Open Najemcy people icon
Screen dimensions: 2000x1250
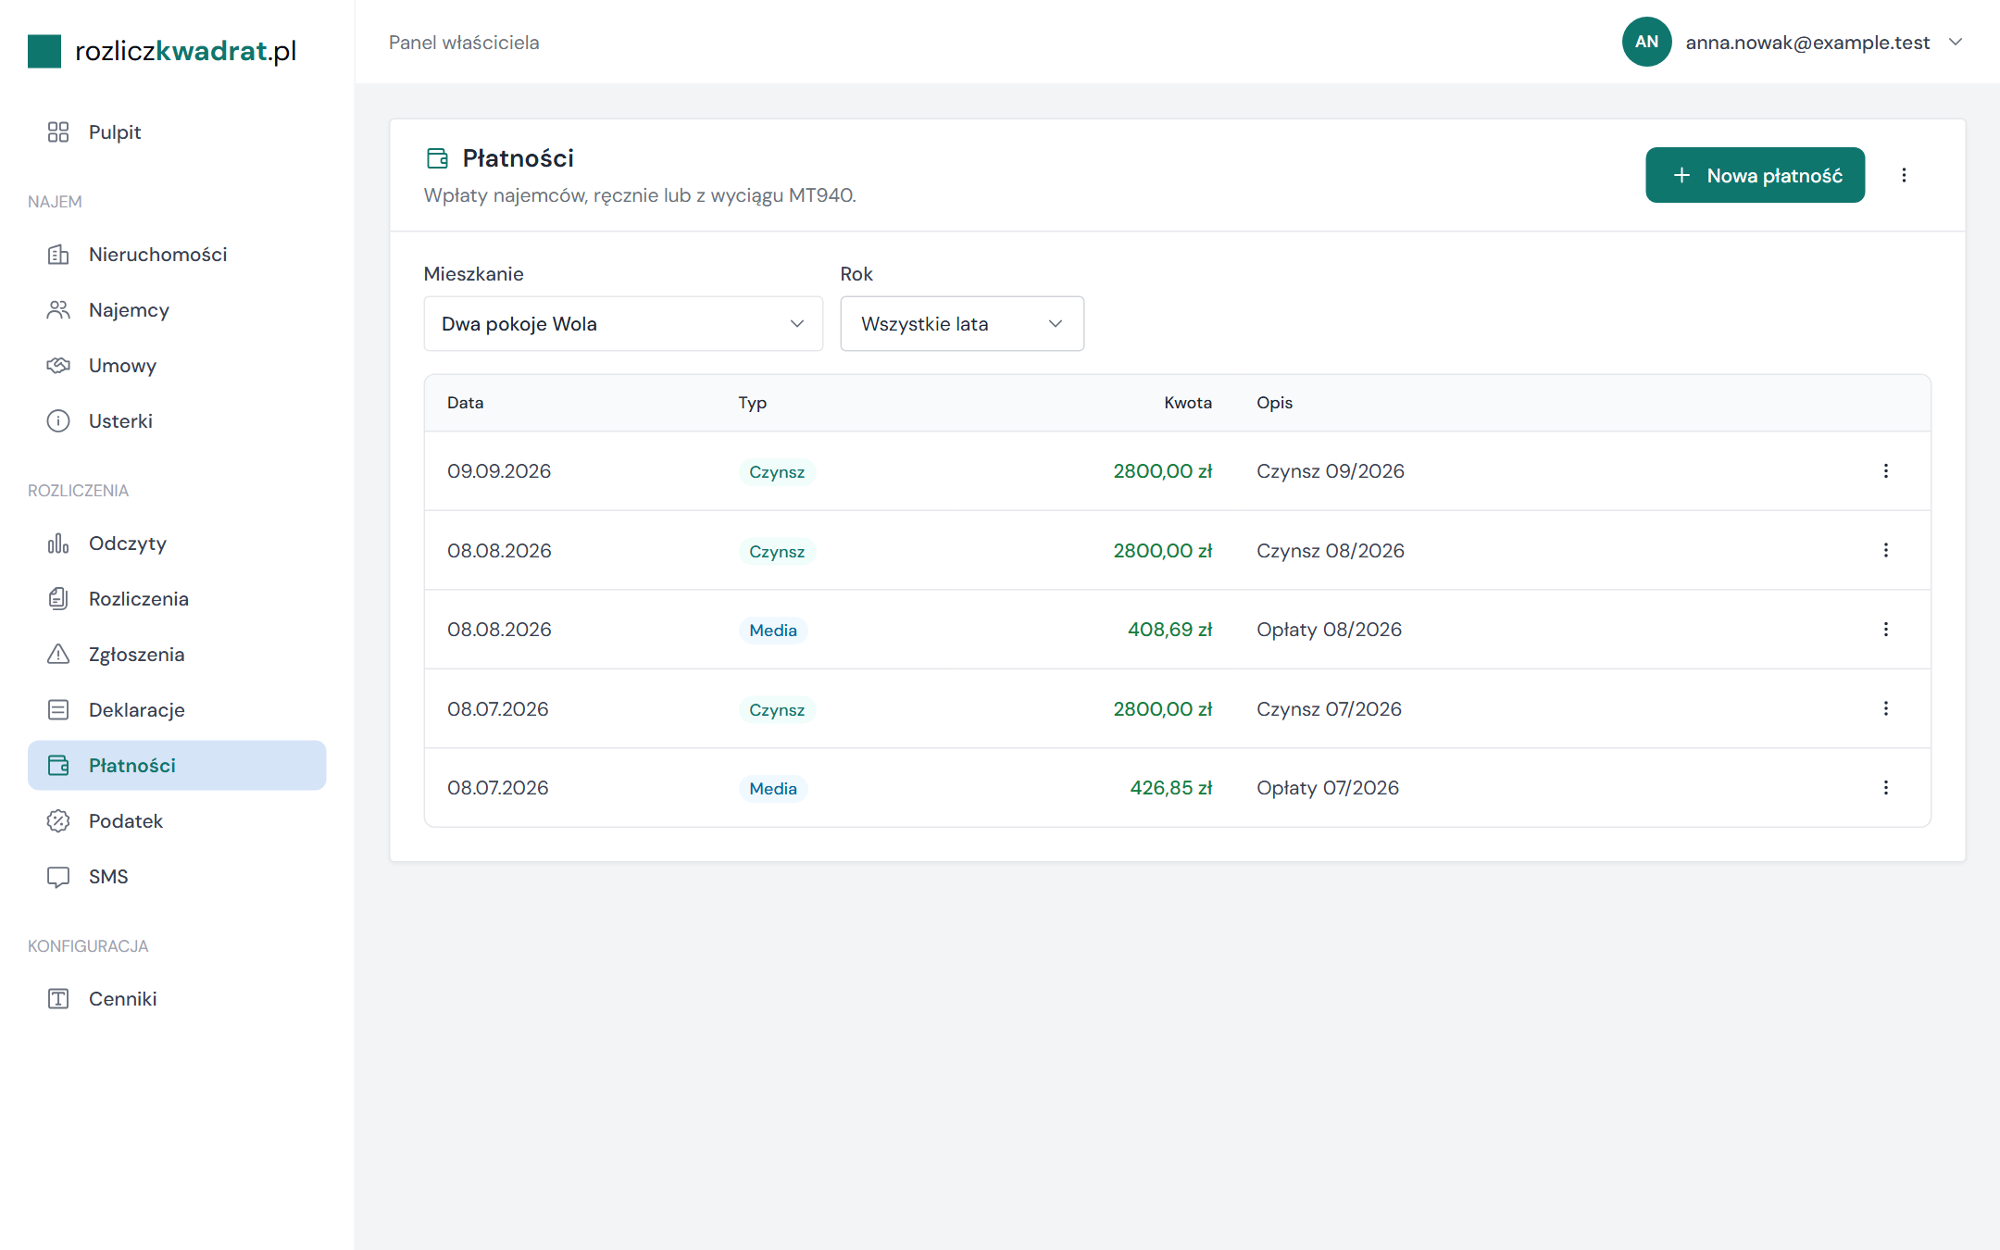pos(58,310)
